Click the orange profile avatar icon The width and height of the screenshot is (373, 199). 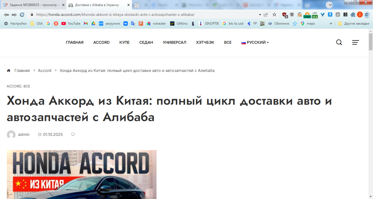pyautogui.click(x=360, y=15)
